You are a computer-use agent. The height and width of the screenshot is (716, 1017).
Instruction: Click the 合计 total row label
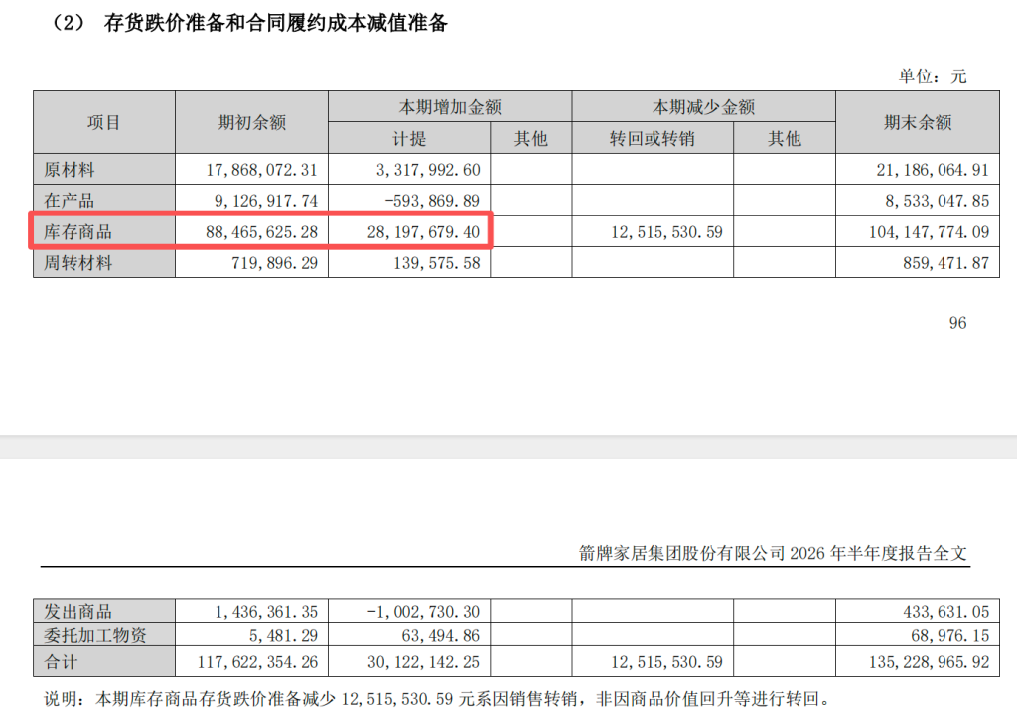(61, 662)
